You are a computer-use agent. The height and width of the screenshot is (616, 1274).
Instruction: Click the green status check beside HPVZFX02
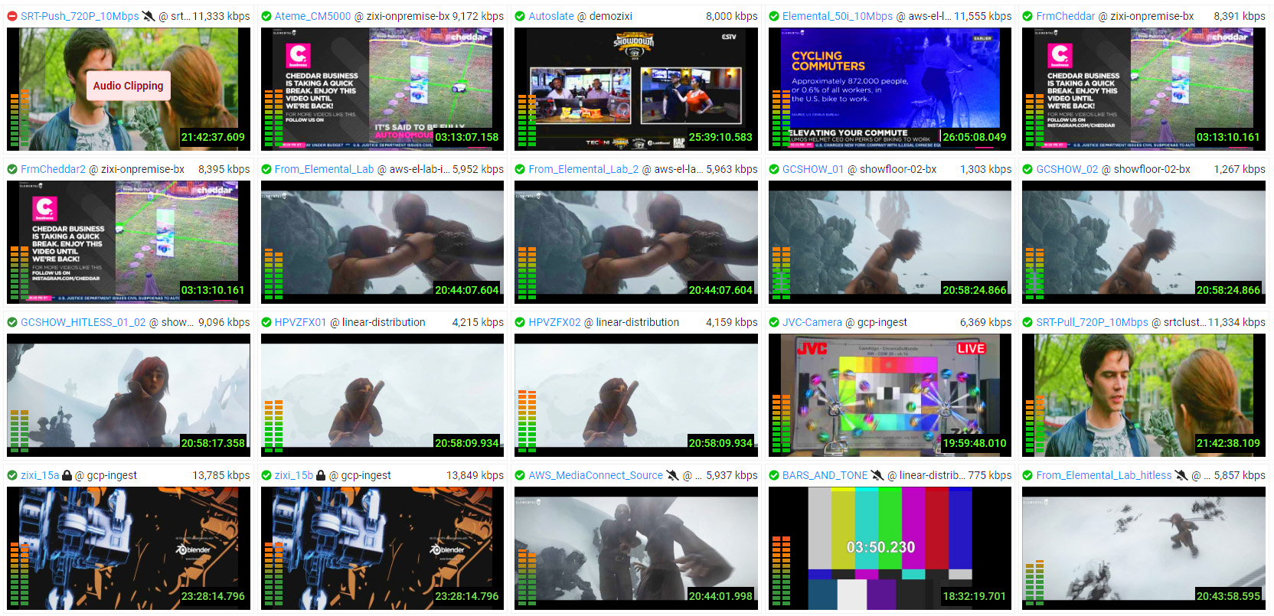520,322
